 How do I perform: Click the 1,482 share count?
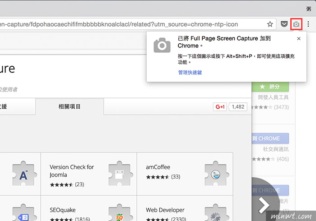(238, 107)
